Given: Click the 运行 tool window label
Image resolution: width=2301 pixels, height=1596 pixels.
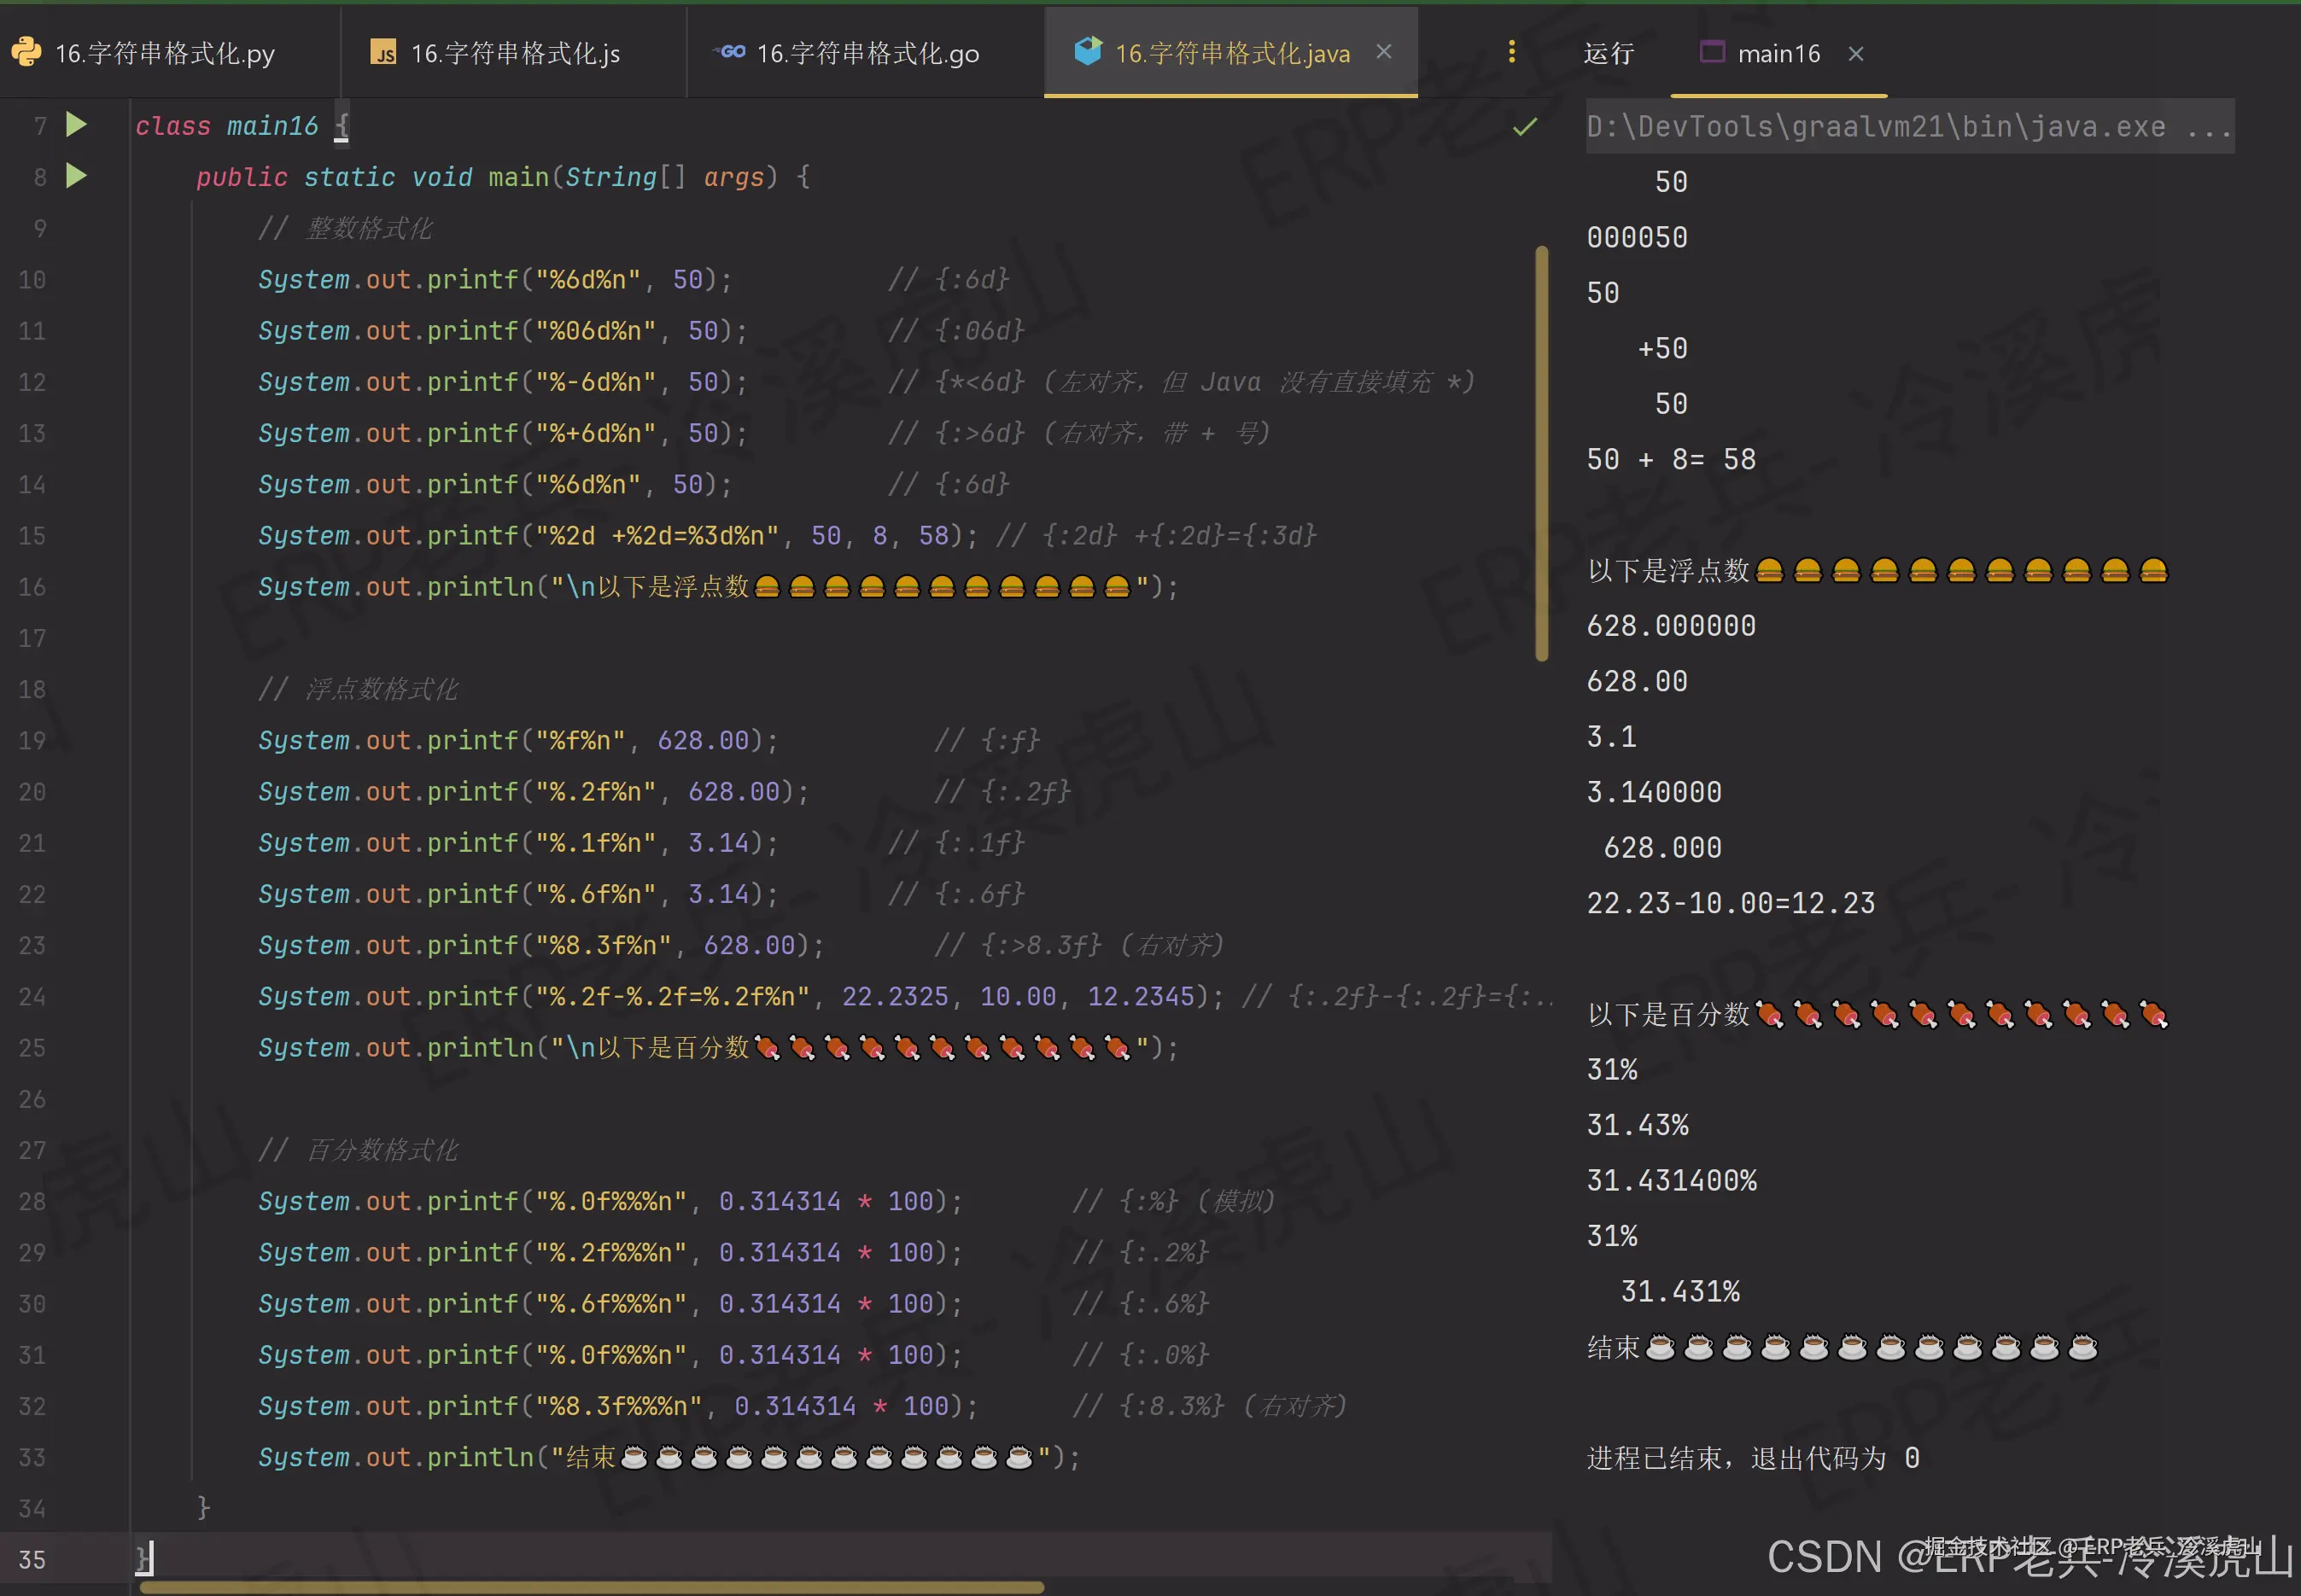Looking at the screenshot, I should 1609,53.
